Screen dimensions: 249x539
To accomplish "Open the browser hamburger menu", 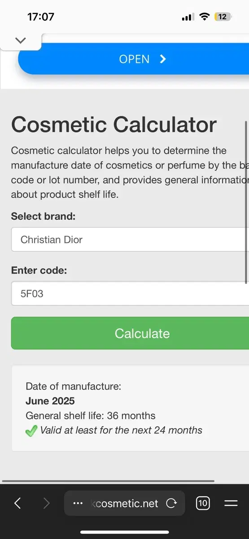I will [231, 504].
